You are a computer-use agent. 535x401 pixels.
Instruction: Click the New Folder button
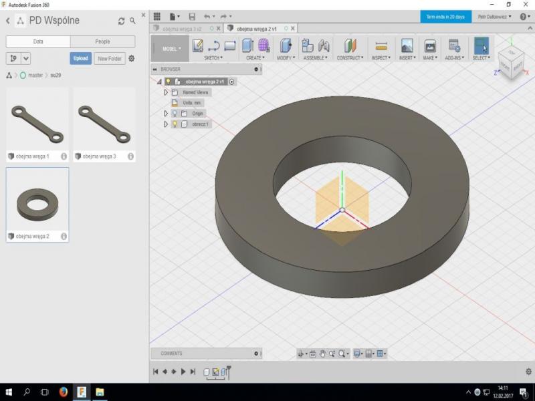110,59
